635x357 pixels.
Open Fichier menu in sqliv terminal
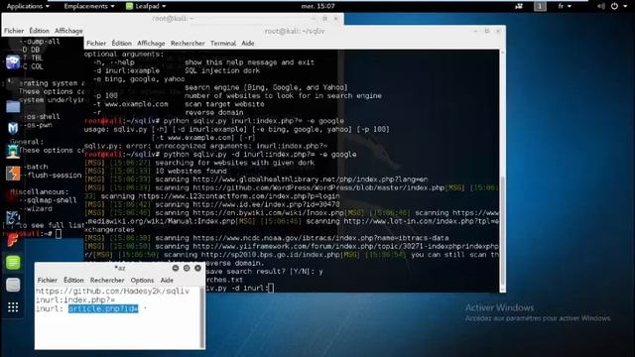pyautogui.click(x=96, y=44)
